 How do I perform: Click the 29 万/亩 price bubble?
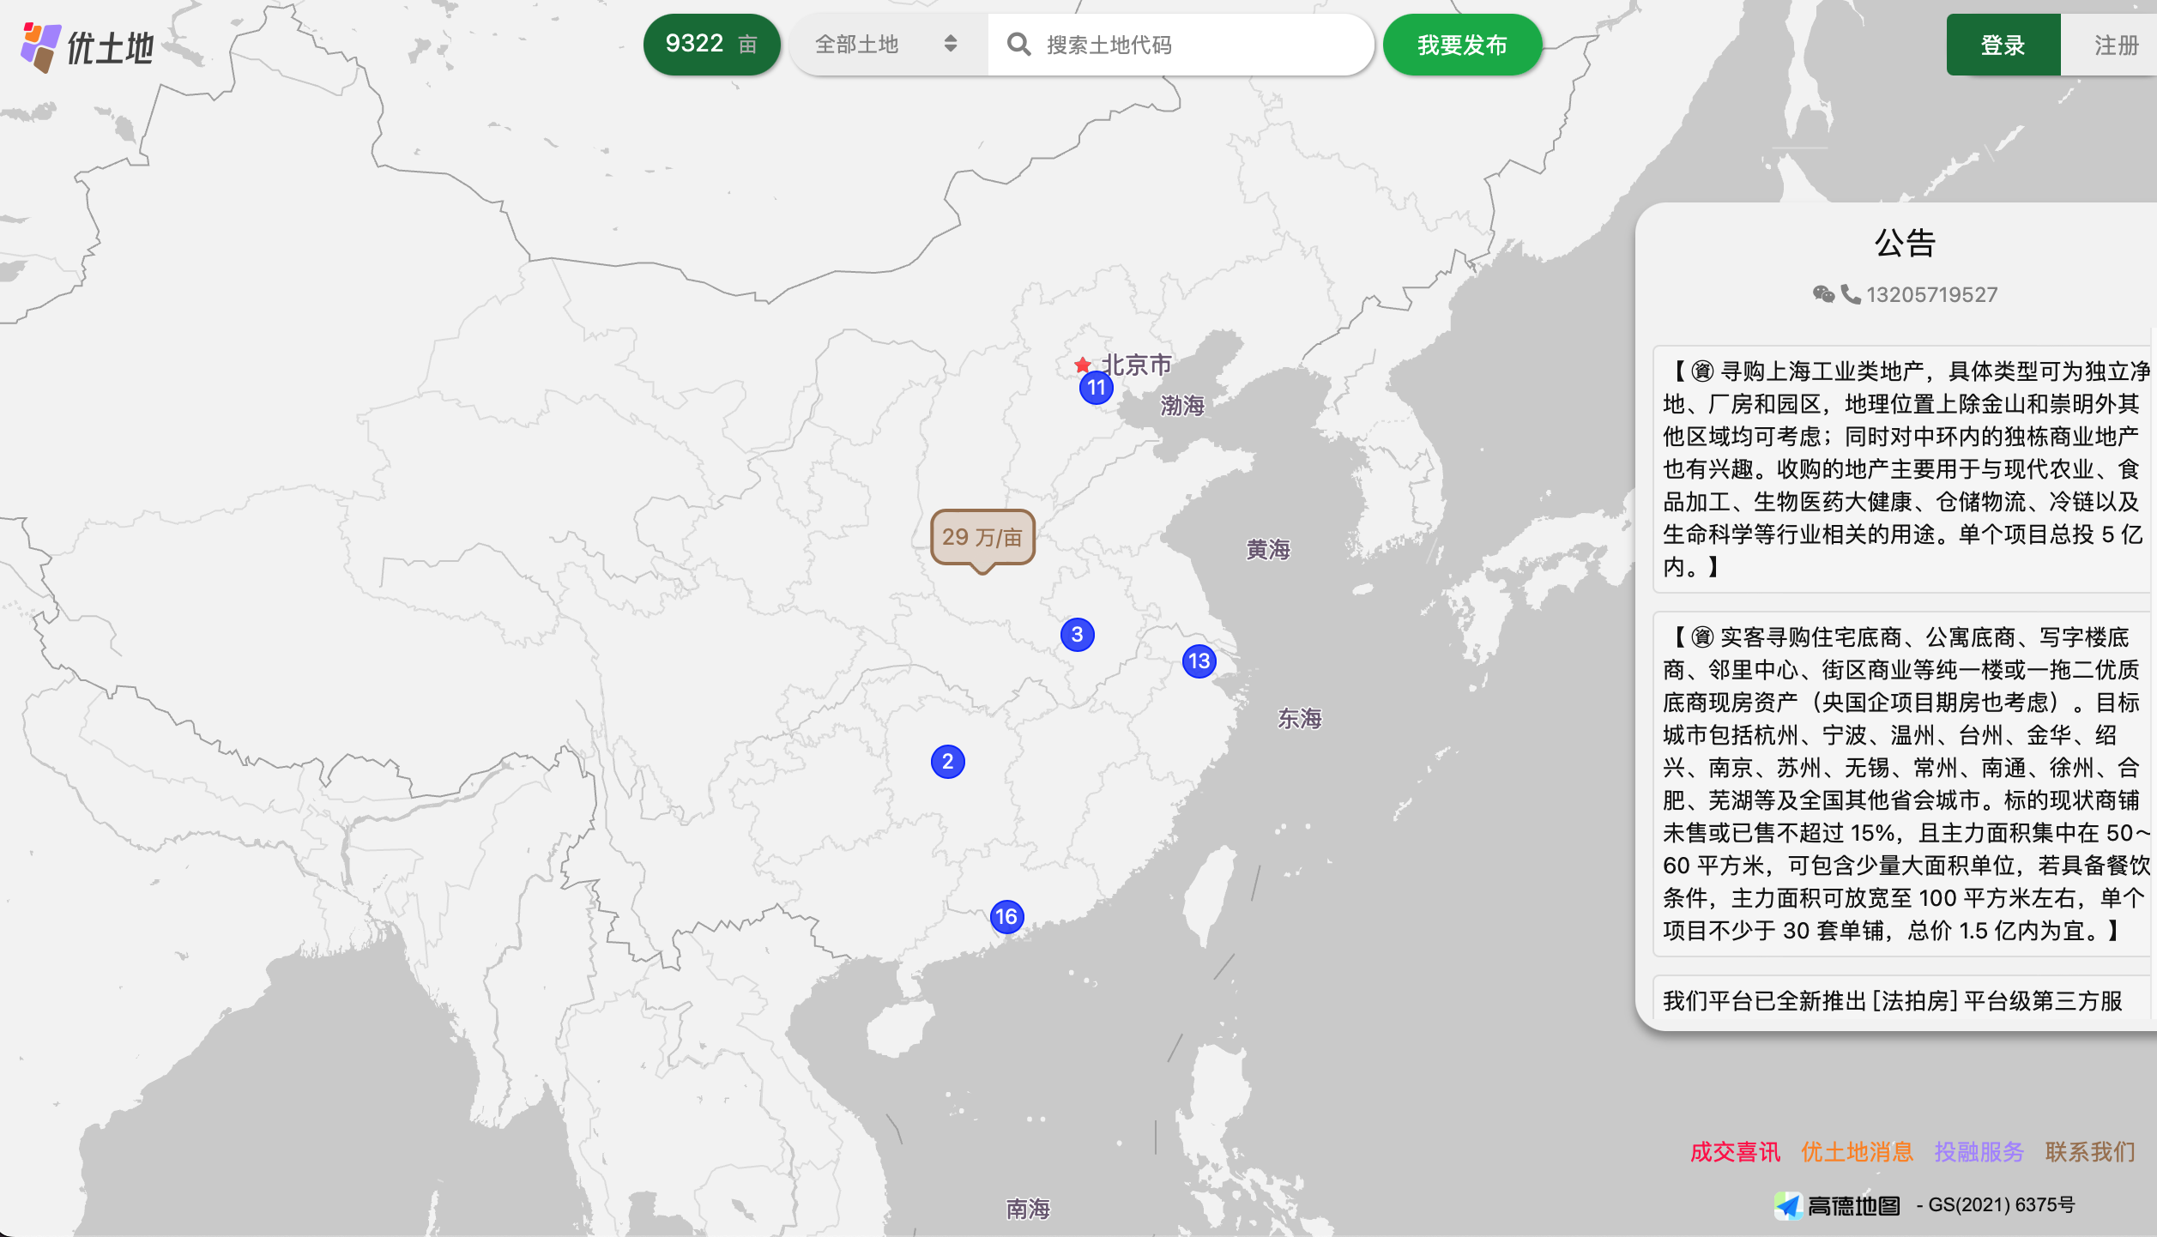point(982,537)
